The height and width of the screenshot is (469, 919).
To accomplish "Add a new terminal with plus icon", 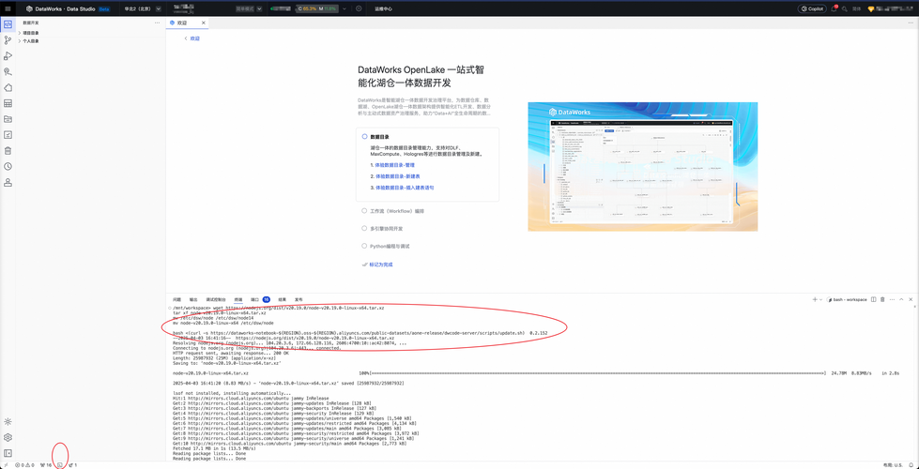I will (x=815, y=300).
